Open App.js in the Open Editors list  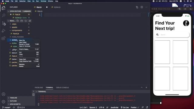coord(18,15)
